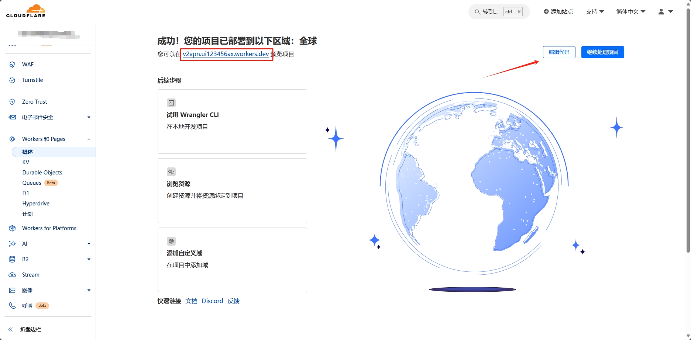
Task: Expand the AI sidebar submenu arrow
Action: click(x=89, y=244)
